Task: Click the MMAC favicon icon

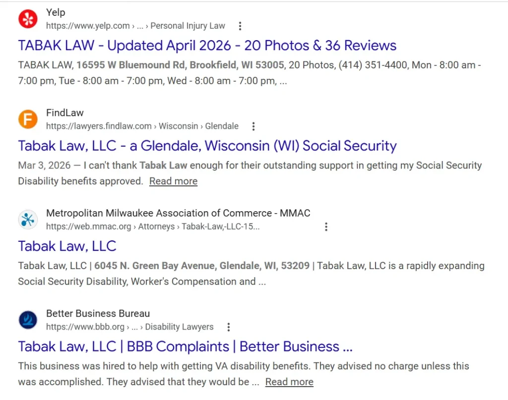Action: 27,220
